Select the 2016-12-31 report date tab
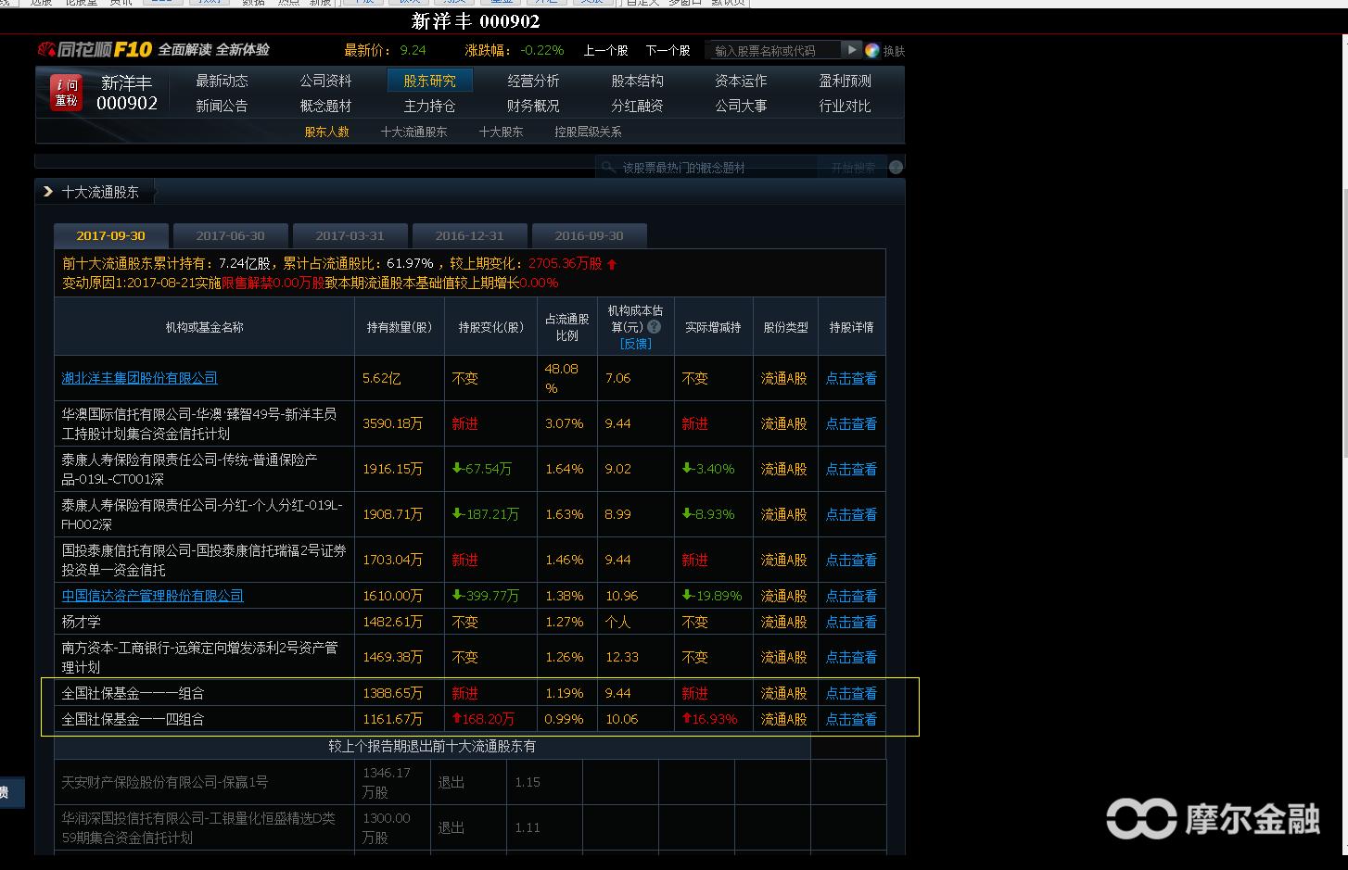 click(469, 235)
